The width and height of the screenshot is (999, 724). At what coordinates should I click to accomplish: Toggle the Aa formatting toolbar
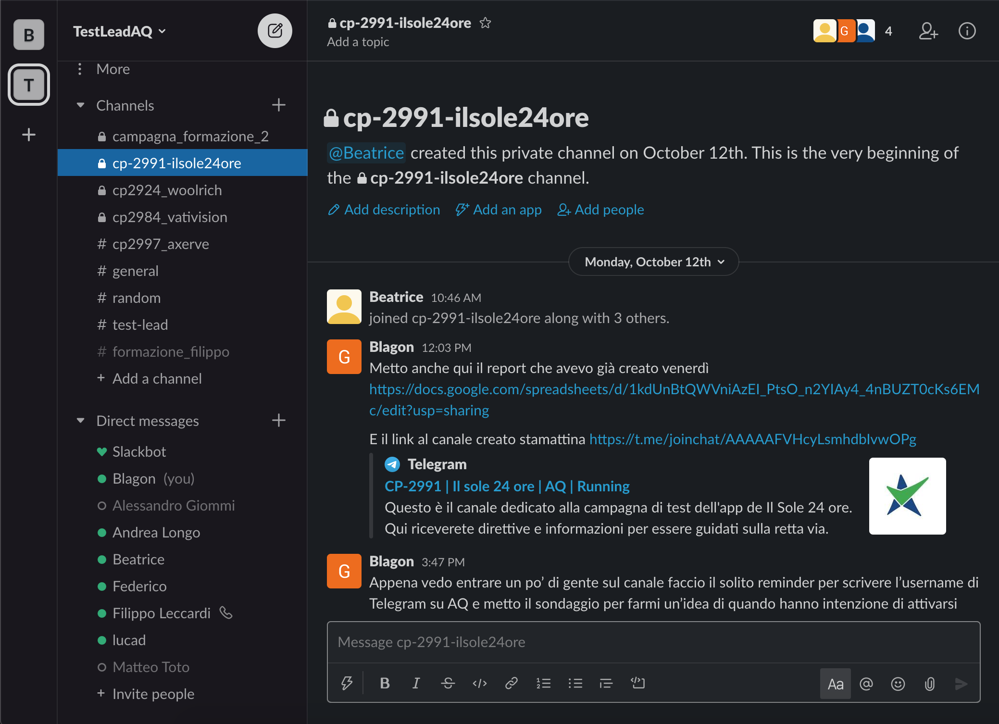pos(835,684)
